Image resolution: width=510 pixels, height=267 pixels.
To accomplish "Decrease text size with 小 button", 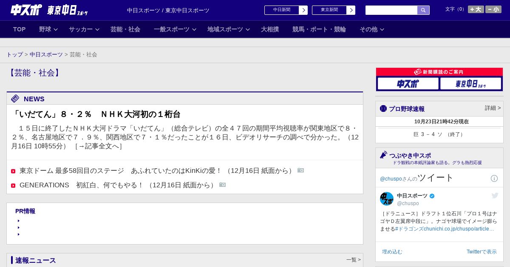I will point(493,9).
